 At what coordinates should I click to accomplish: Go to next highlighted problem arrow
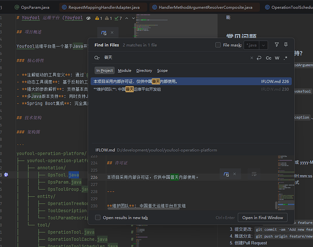coord(133,18)
